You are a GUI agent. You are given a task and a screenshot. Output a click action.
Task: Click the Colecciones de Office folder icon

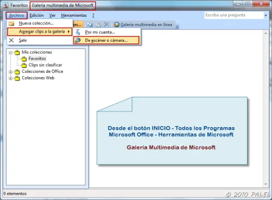(x=17, y=72)
